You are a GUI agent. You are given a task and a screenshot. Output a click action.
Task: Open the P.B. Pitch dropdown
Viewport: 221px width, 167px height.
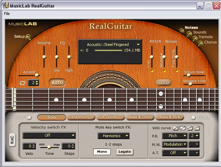(x=175, y=136)
